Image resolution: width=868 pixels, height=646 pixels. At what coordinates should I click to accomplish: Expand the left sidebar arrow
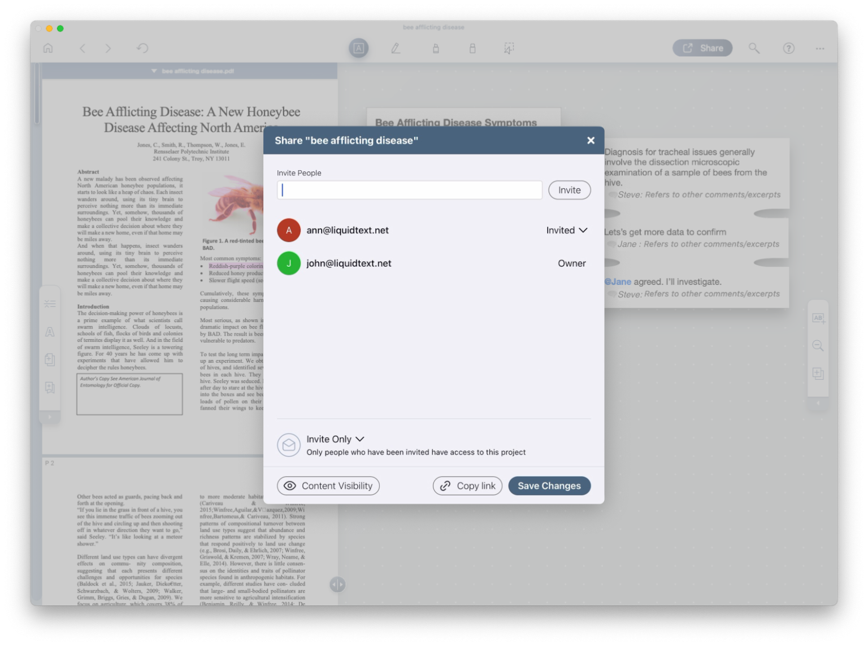(50, 417)
